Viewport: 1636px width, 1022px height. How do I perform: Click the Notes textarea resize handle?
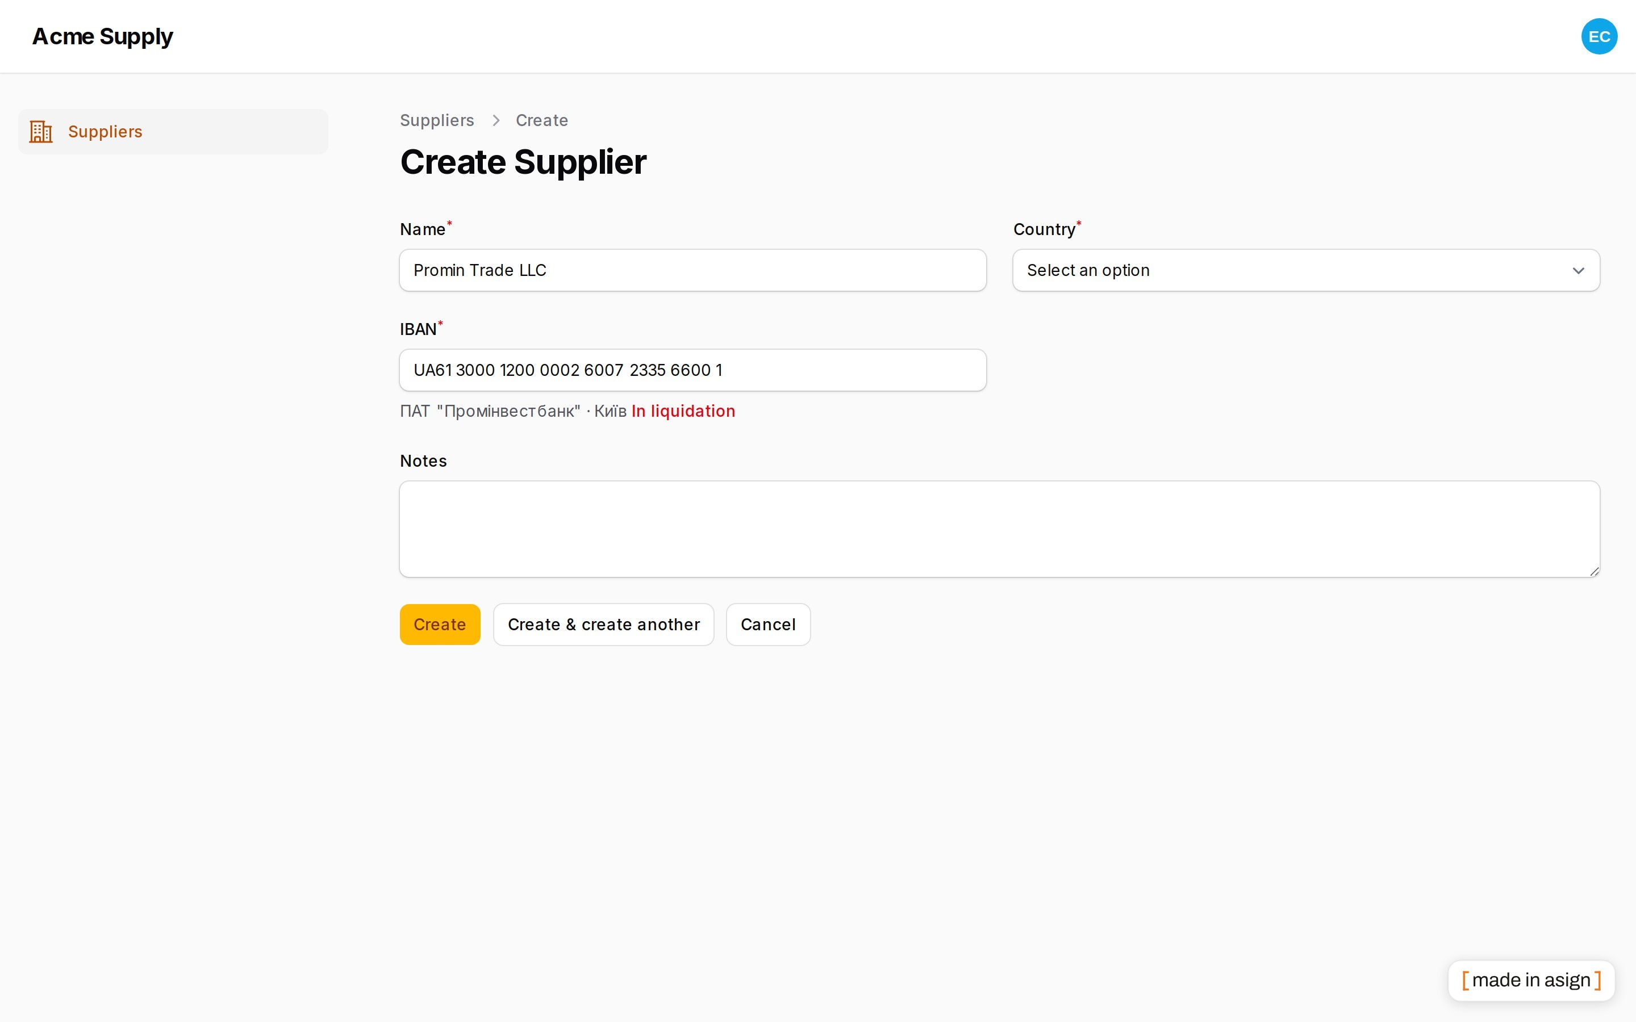pyautogui.click(x=1593, y=571)
